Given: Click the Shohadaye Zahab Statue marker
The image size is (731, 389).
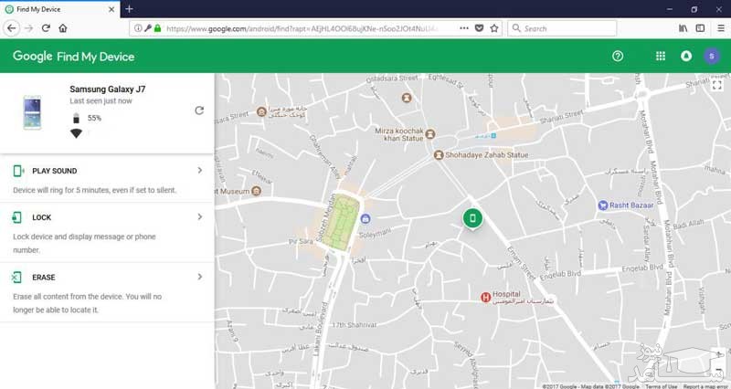Looking at the screenshot, I should (439, 154).
